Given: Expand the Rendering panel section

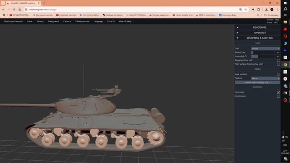Looking at the screenshot, I should 257,27.
